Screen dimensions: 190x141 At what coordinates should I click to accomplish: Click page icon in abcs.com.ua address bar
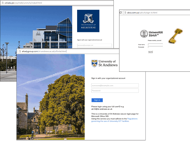pos(124,13)
